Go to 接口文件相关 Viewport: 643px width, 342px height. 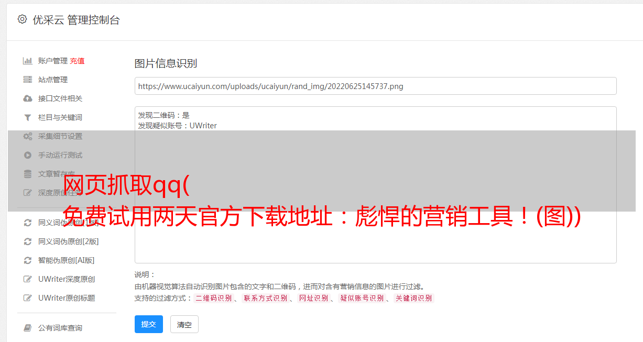60,98
